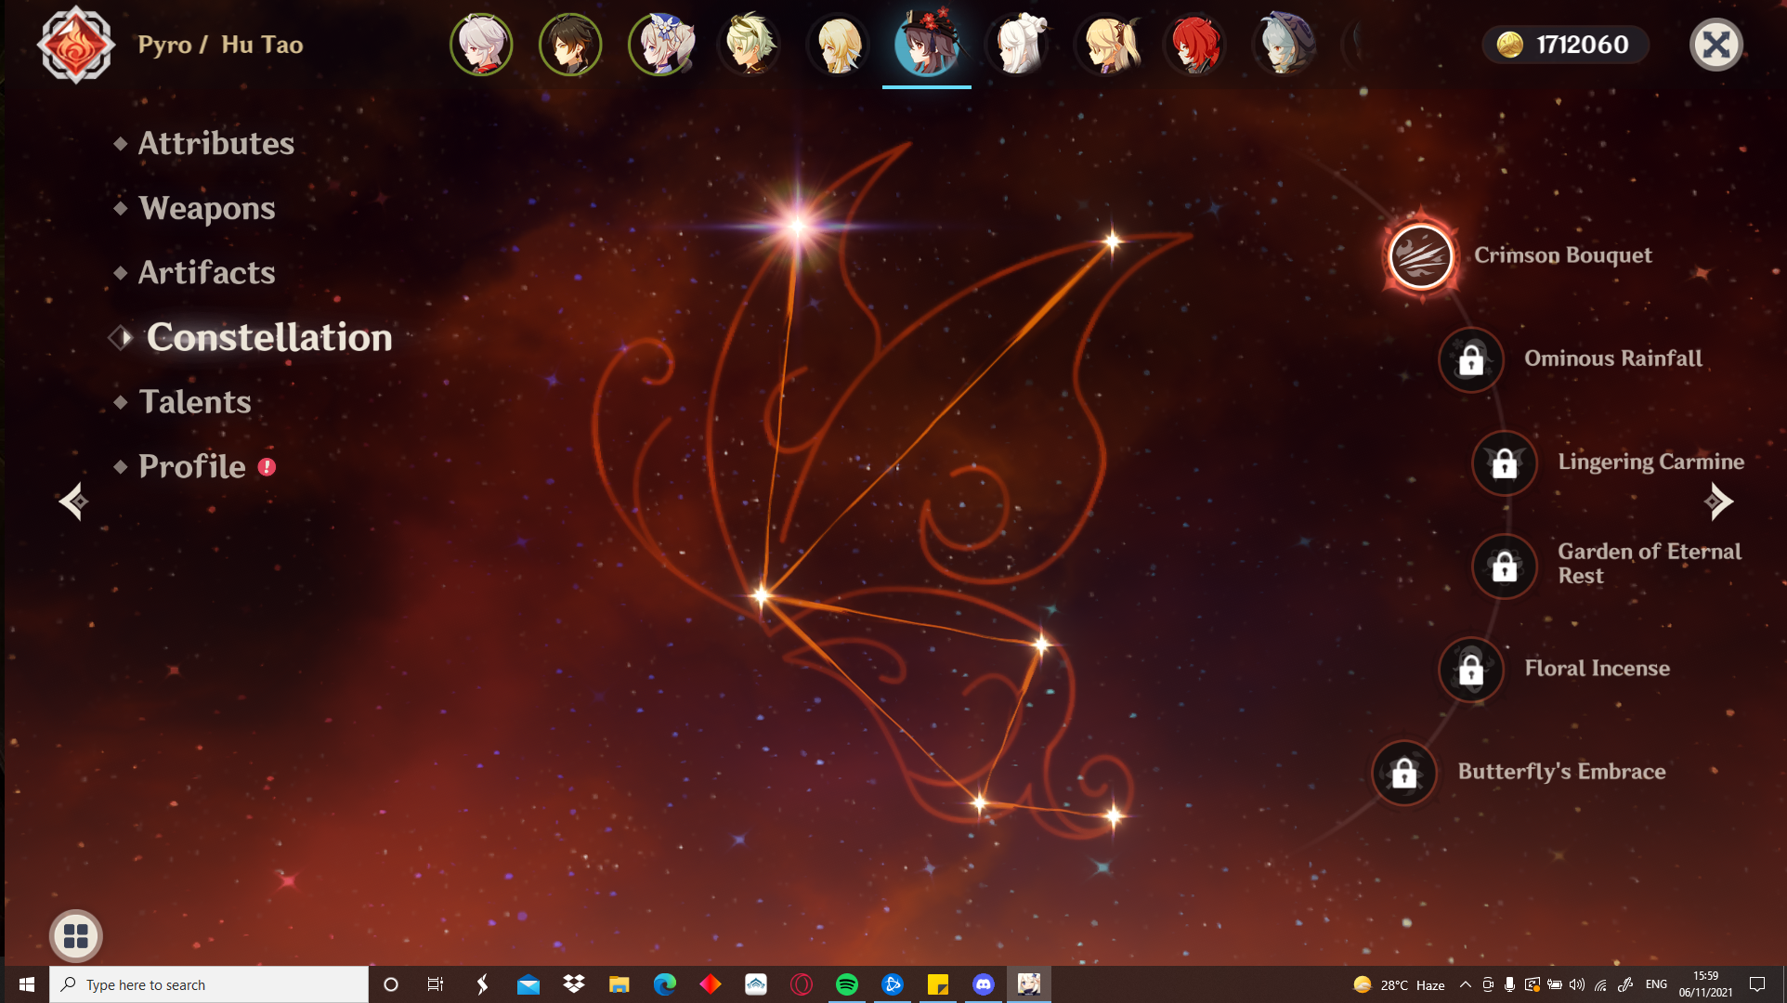Select the blonde character with blue-flowered hat

point(660,45)
